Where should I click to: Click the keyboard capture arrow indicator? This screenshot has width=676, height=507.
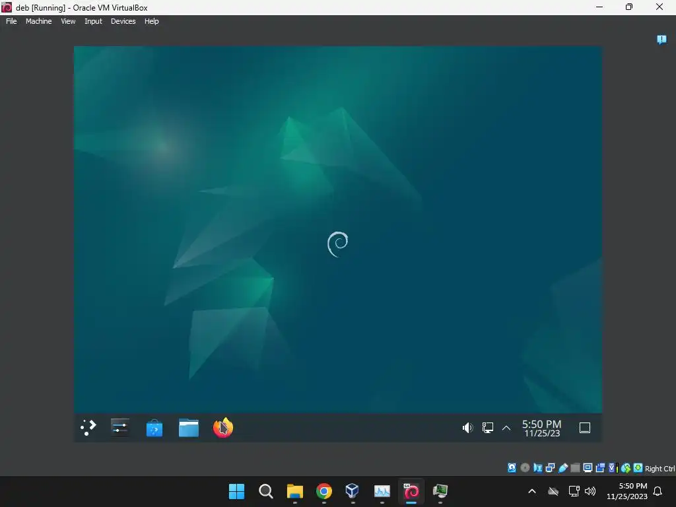coord(638,468)
